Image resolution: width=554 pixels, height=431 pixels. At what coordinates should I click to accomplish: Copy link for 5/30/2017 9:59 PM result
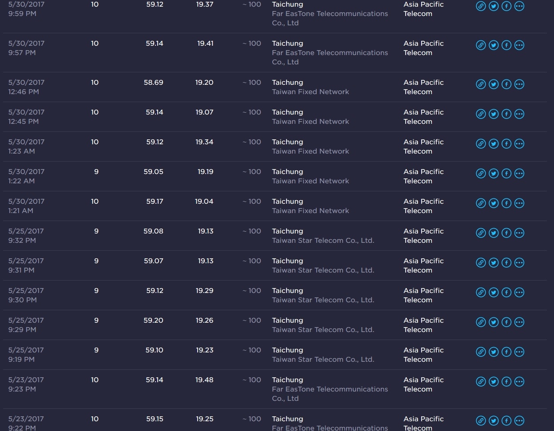click(481, 6)
